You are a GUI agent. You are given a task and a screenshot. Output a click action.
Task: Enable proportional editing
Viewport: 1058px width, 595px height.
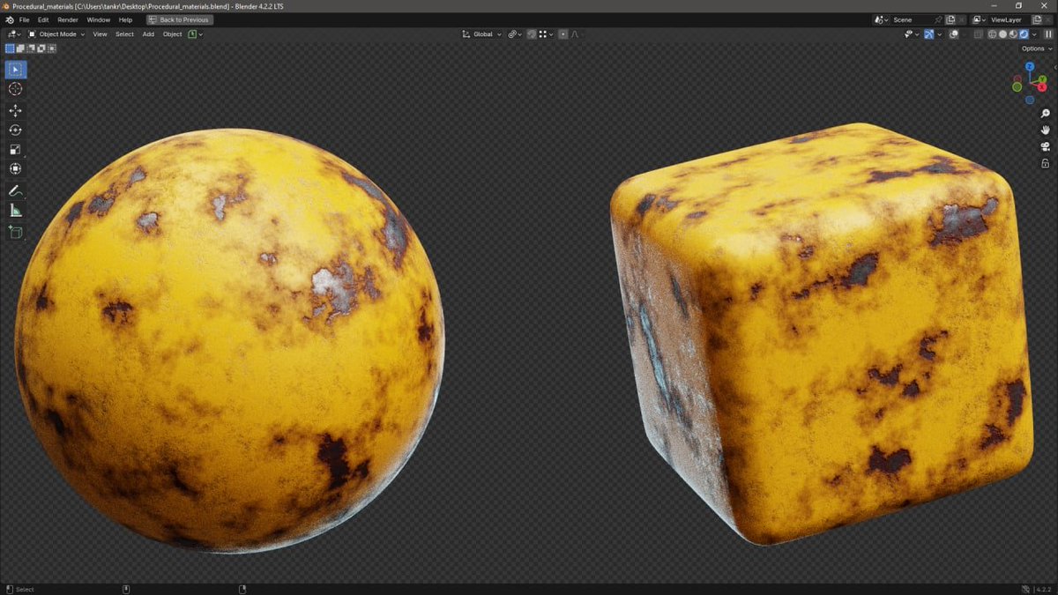pos(563,34)
